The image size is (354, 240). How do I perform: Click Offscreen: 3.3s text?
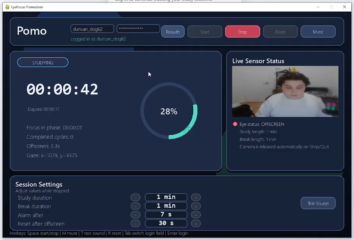click(43, 146)
